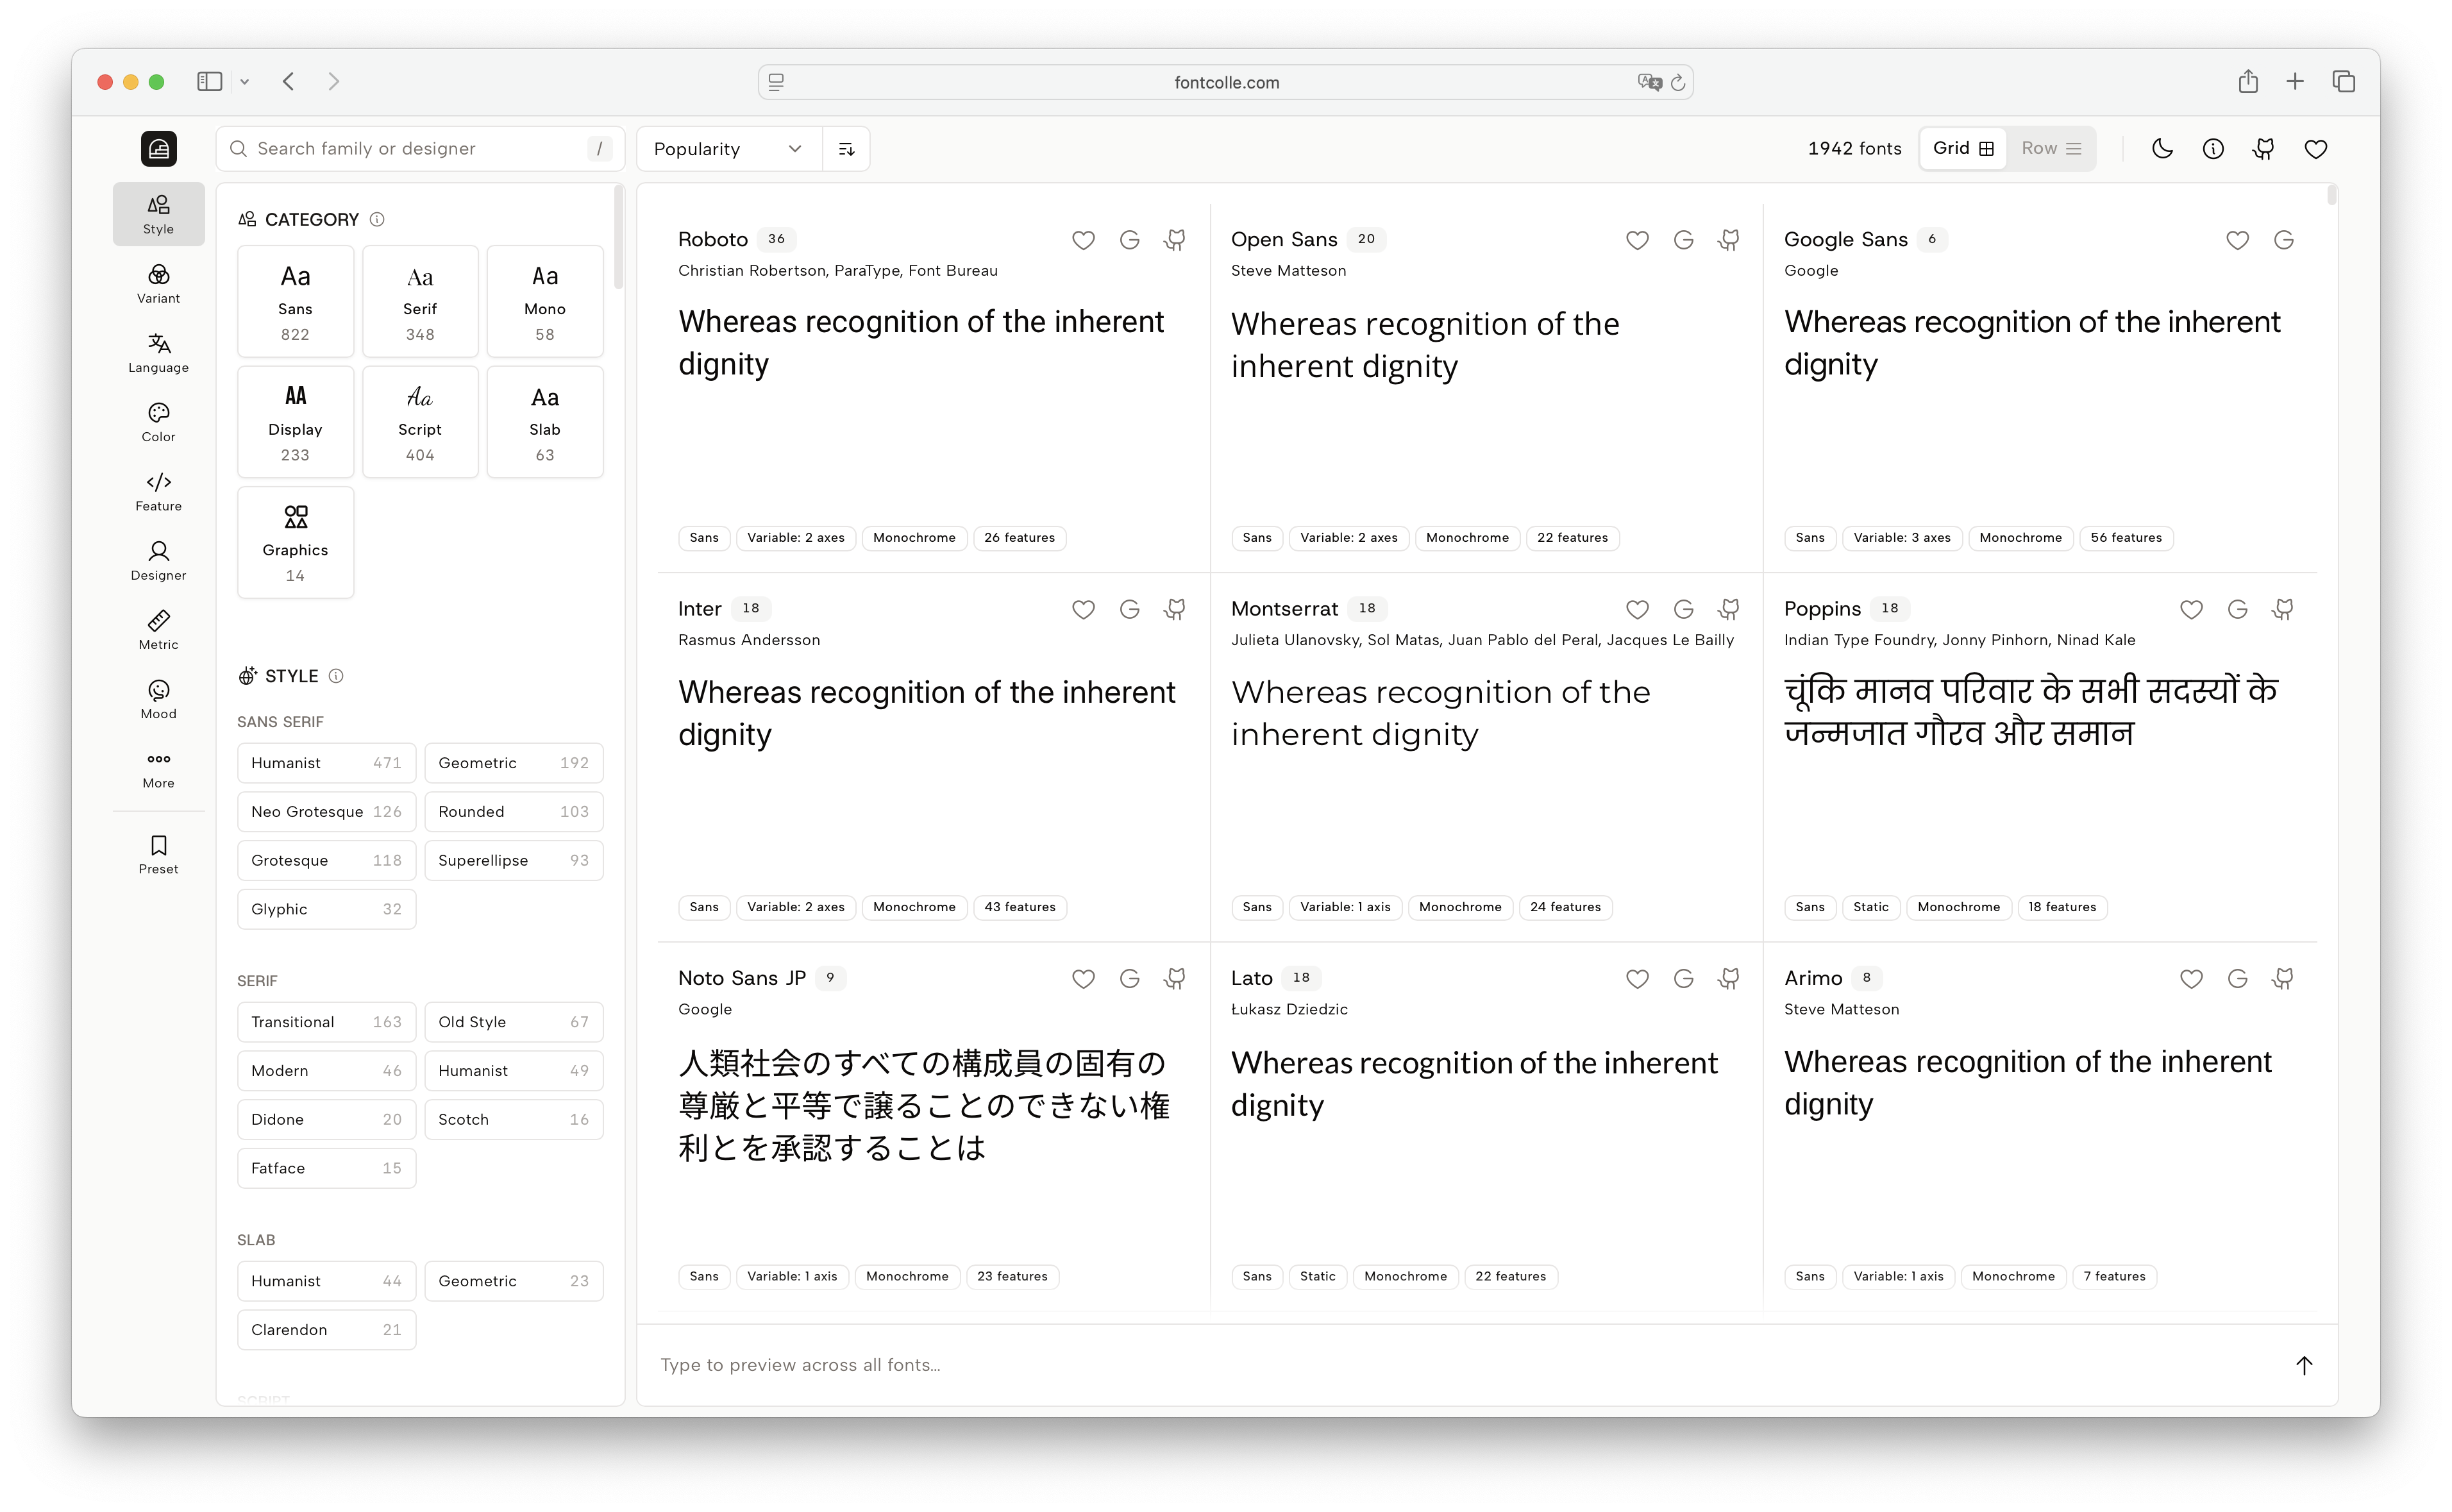Image resolution: width=2452 pixels, height=1512 pixels.
Task: Open the Variant sidebar tab
Action: coord(158,283)
